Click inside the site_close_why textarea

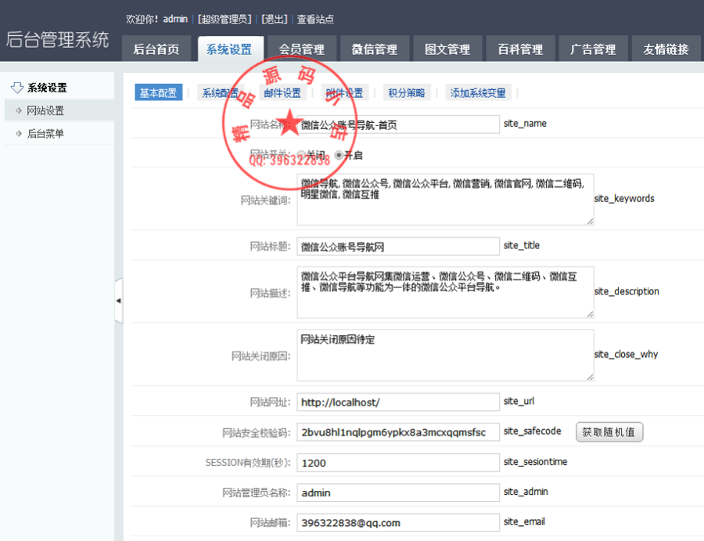(445, 355)
